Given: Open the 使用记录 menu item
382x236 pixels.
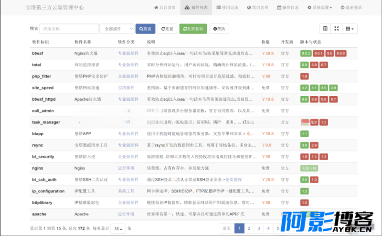Looking at the screenshot, I should click(227, 8).
